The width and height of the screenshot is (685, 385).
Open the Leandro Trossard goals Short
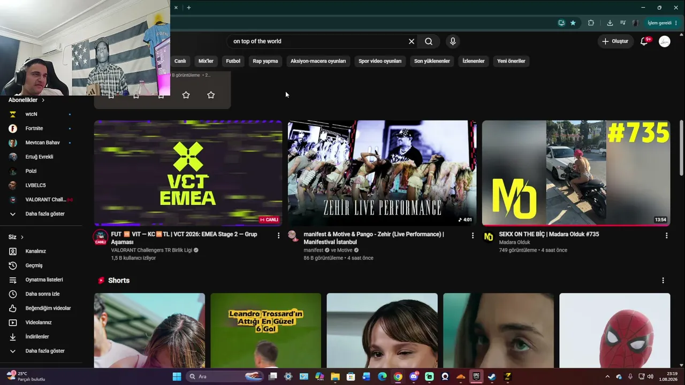(265, 330)
